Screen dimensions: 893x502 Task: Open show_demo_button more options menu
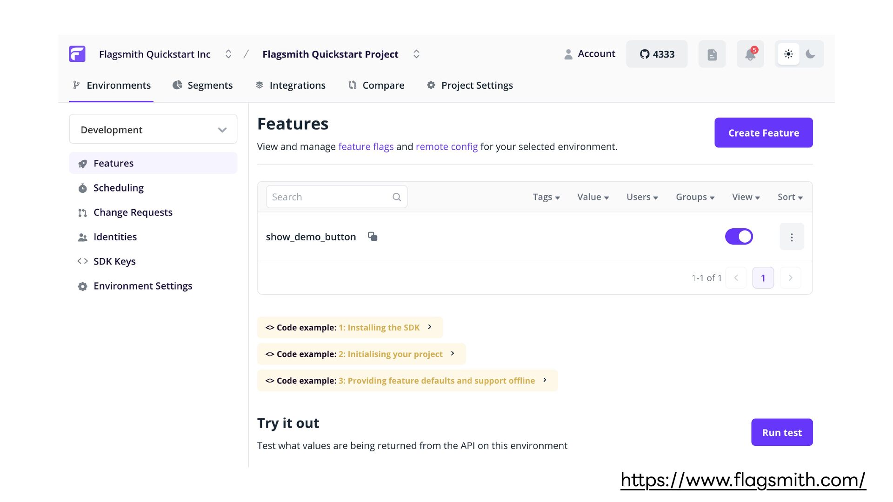(x=792, y=237)
